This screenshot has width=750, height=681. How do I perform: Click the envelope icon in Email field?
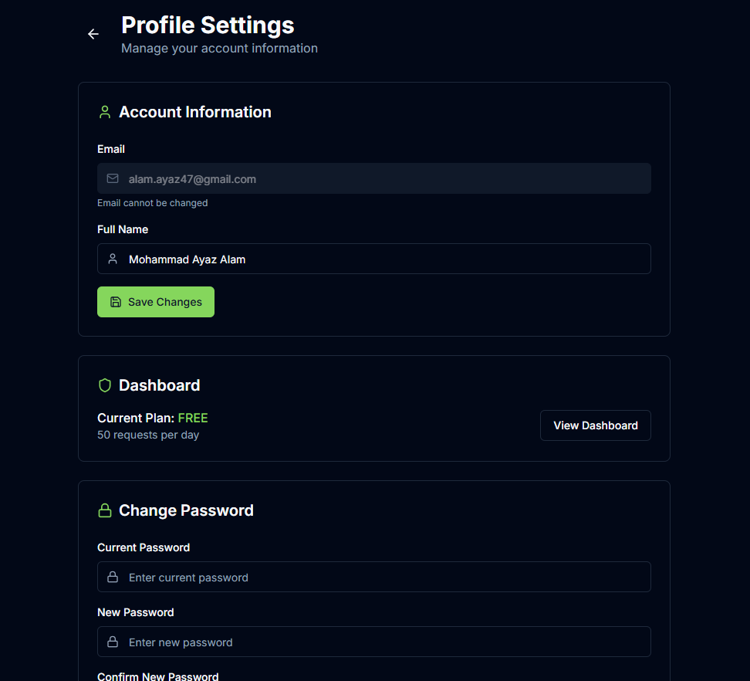tap(113, 178)
